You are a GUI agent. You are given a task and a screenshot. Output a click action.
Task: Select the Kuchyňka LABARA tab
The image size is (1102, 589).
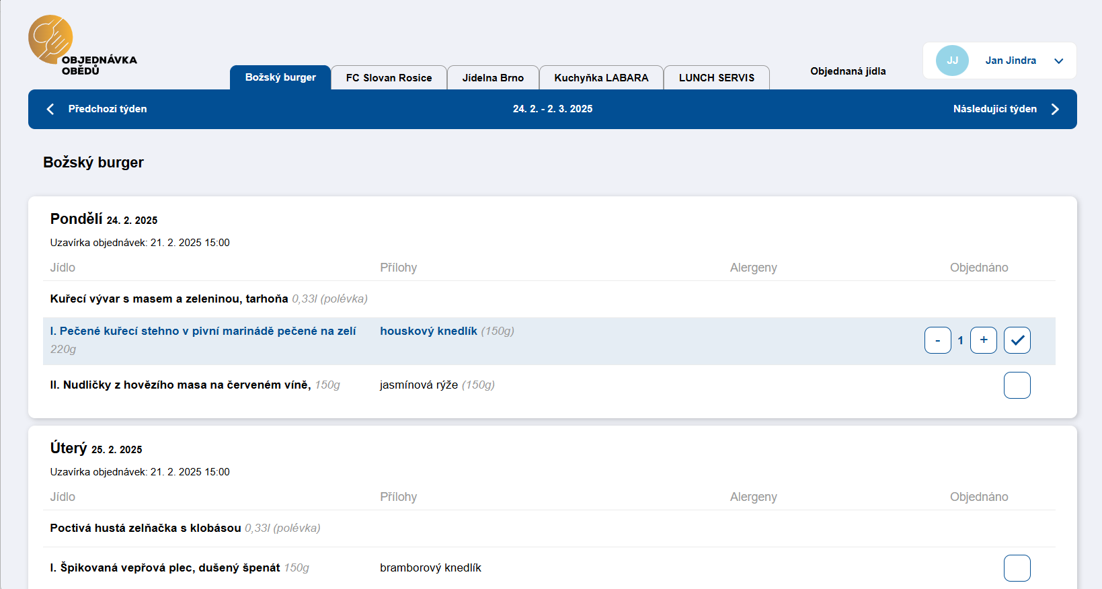point(601,78)
